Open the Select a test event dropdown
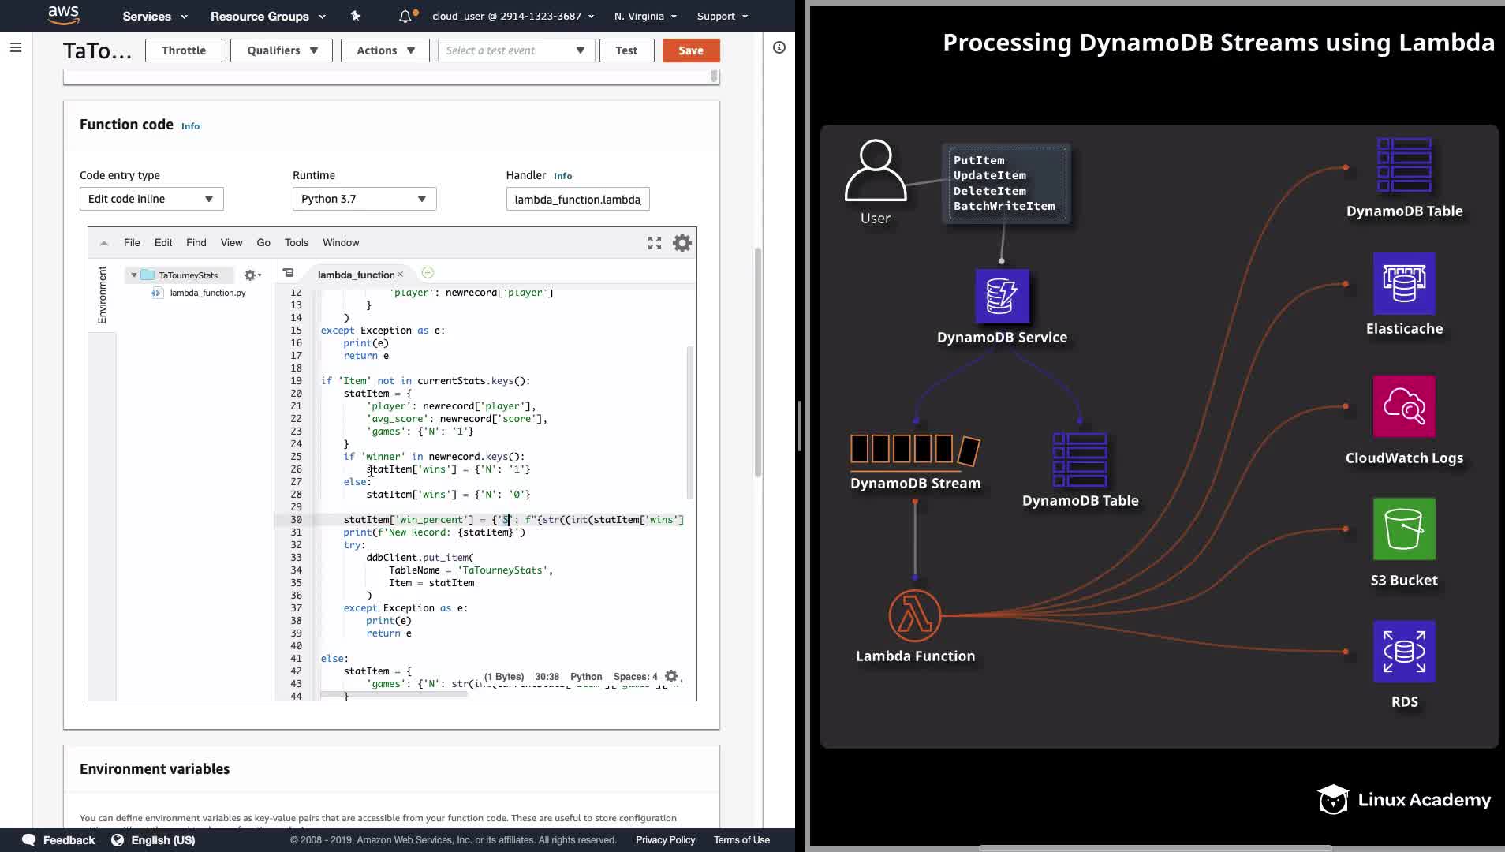This screenshot has width=1505, height=852. coord(514,50)
